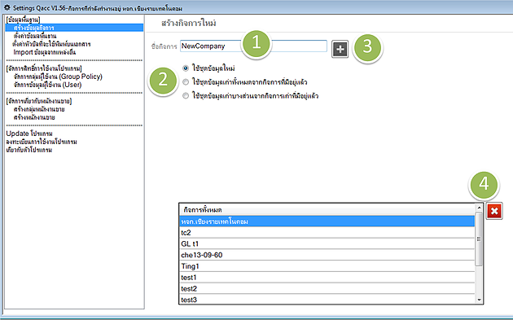Open สร้างกลุ่มพนักงานขาย menu entry
This screenshot has width=513, height=320.
coord(39,109)
